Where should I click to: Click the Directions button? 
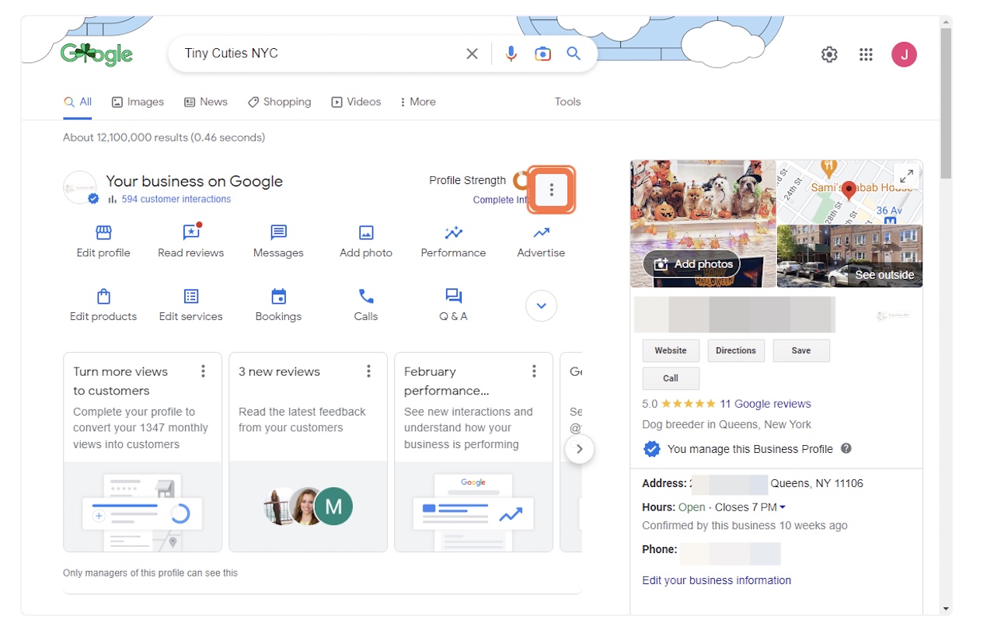tap(736, 351)
